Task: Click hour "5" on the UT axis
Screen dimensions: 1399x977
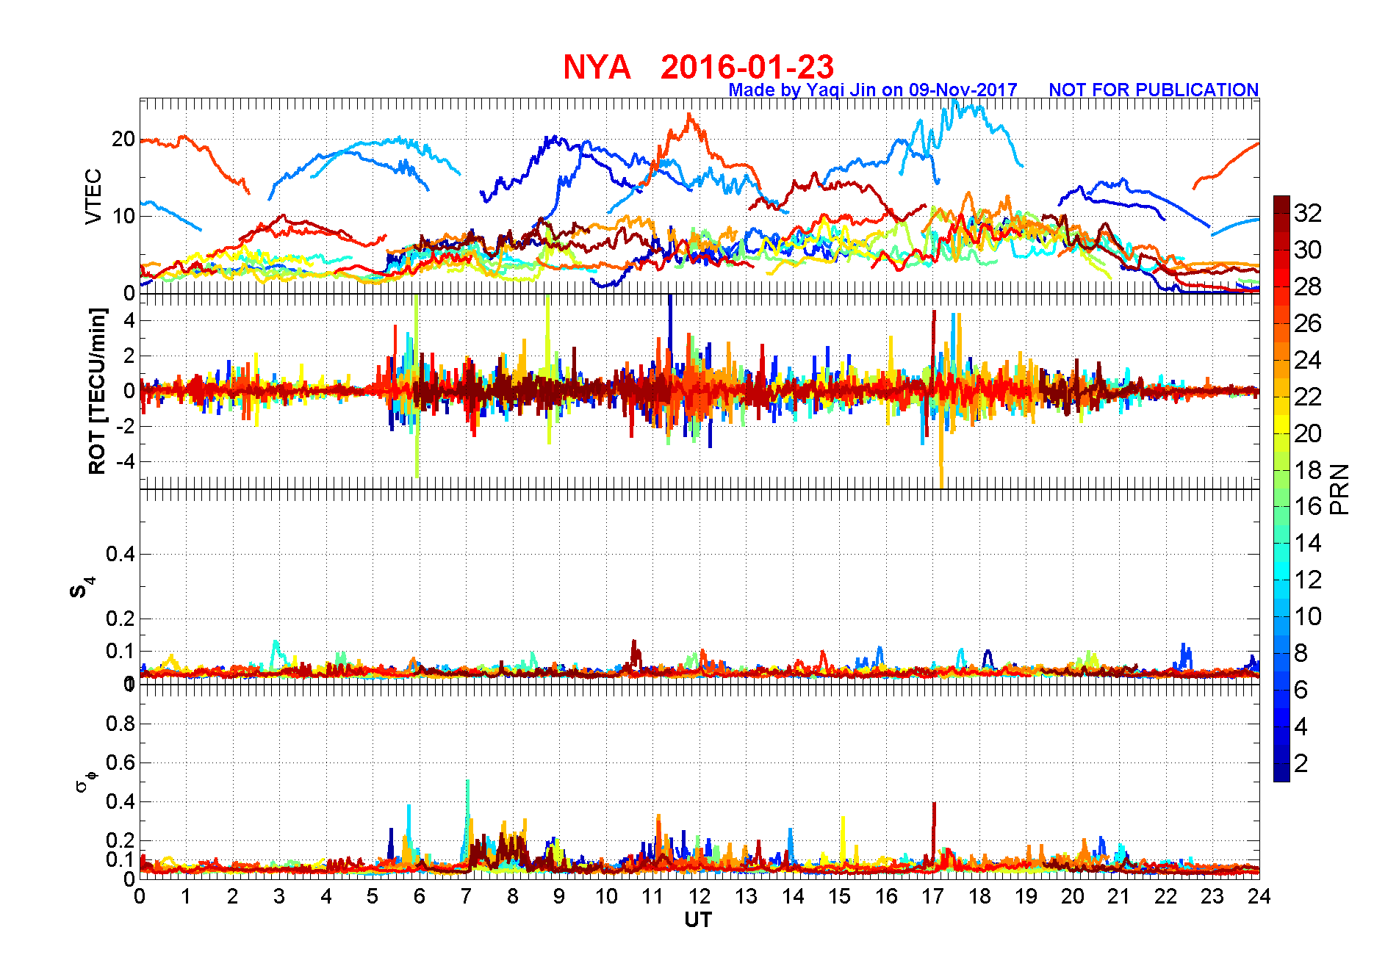Action: [373, 896]
